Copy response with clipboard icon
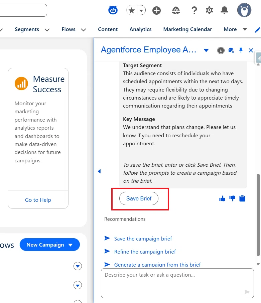Viewport: 261px width, 303px height. pos(242,198)
